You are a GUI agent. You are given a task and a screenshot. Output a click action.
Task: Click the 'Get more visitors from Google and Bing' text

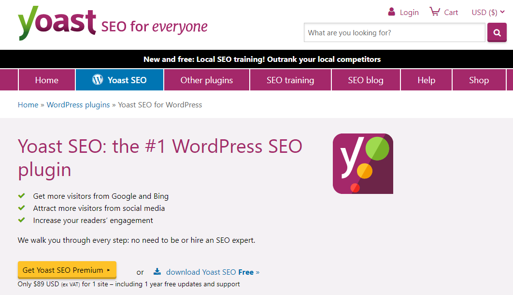(101, 196)
